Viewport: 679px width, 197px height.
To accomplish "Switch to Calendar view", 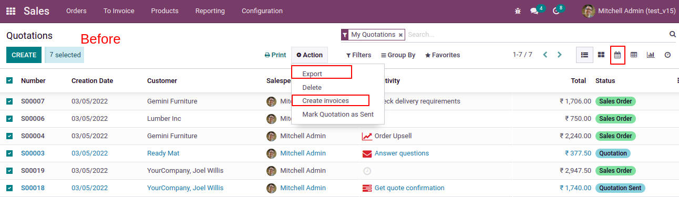I will 618,55.
